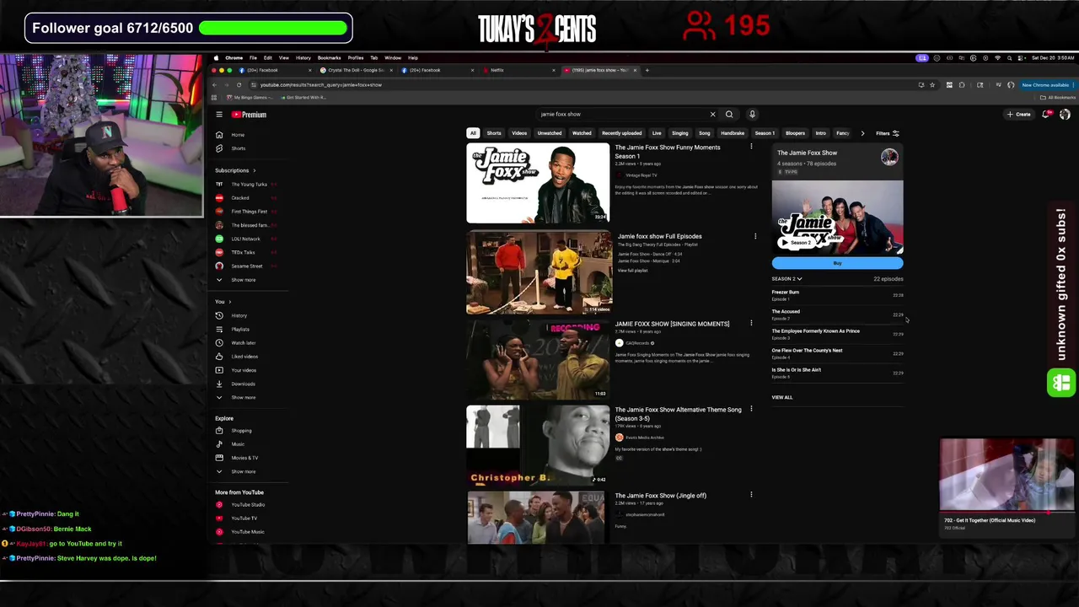Open YouTube notifications bell
This screenshot has width=1079, height=607.
pos(1046,115)
